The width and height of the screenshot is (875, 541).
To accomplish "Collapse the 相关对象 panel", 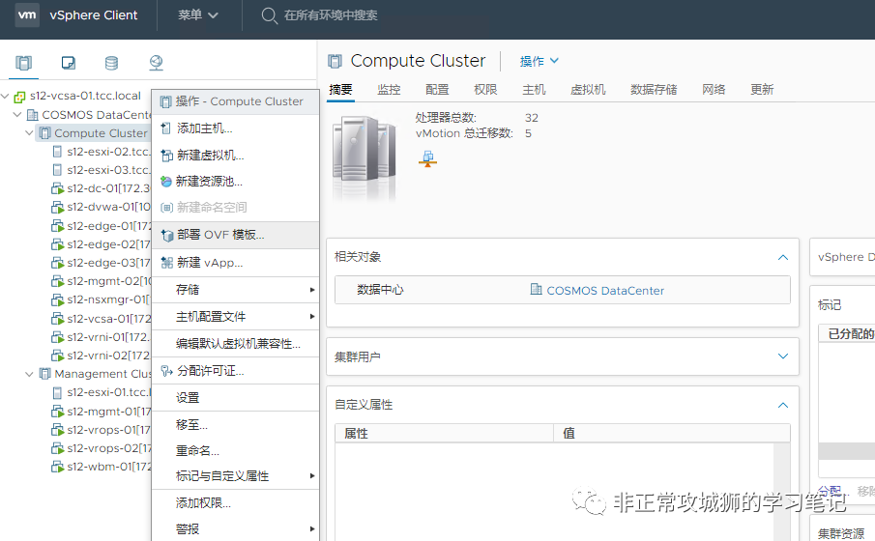I will pyautogui.click(x=783, y=257).
